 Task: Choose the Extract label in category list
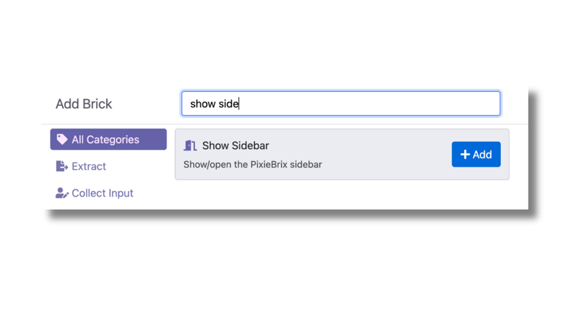(x=89, y=166)
